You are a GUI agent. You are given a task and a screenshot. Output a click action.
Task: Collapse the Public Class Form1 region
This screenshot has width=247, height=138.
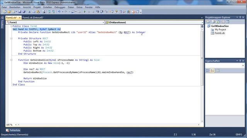point(11,26)
